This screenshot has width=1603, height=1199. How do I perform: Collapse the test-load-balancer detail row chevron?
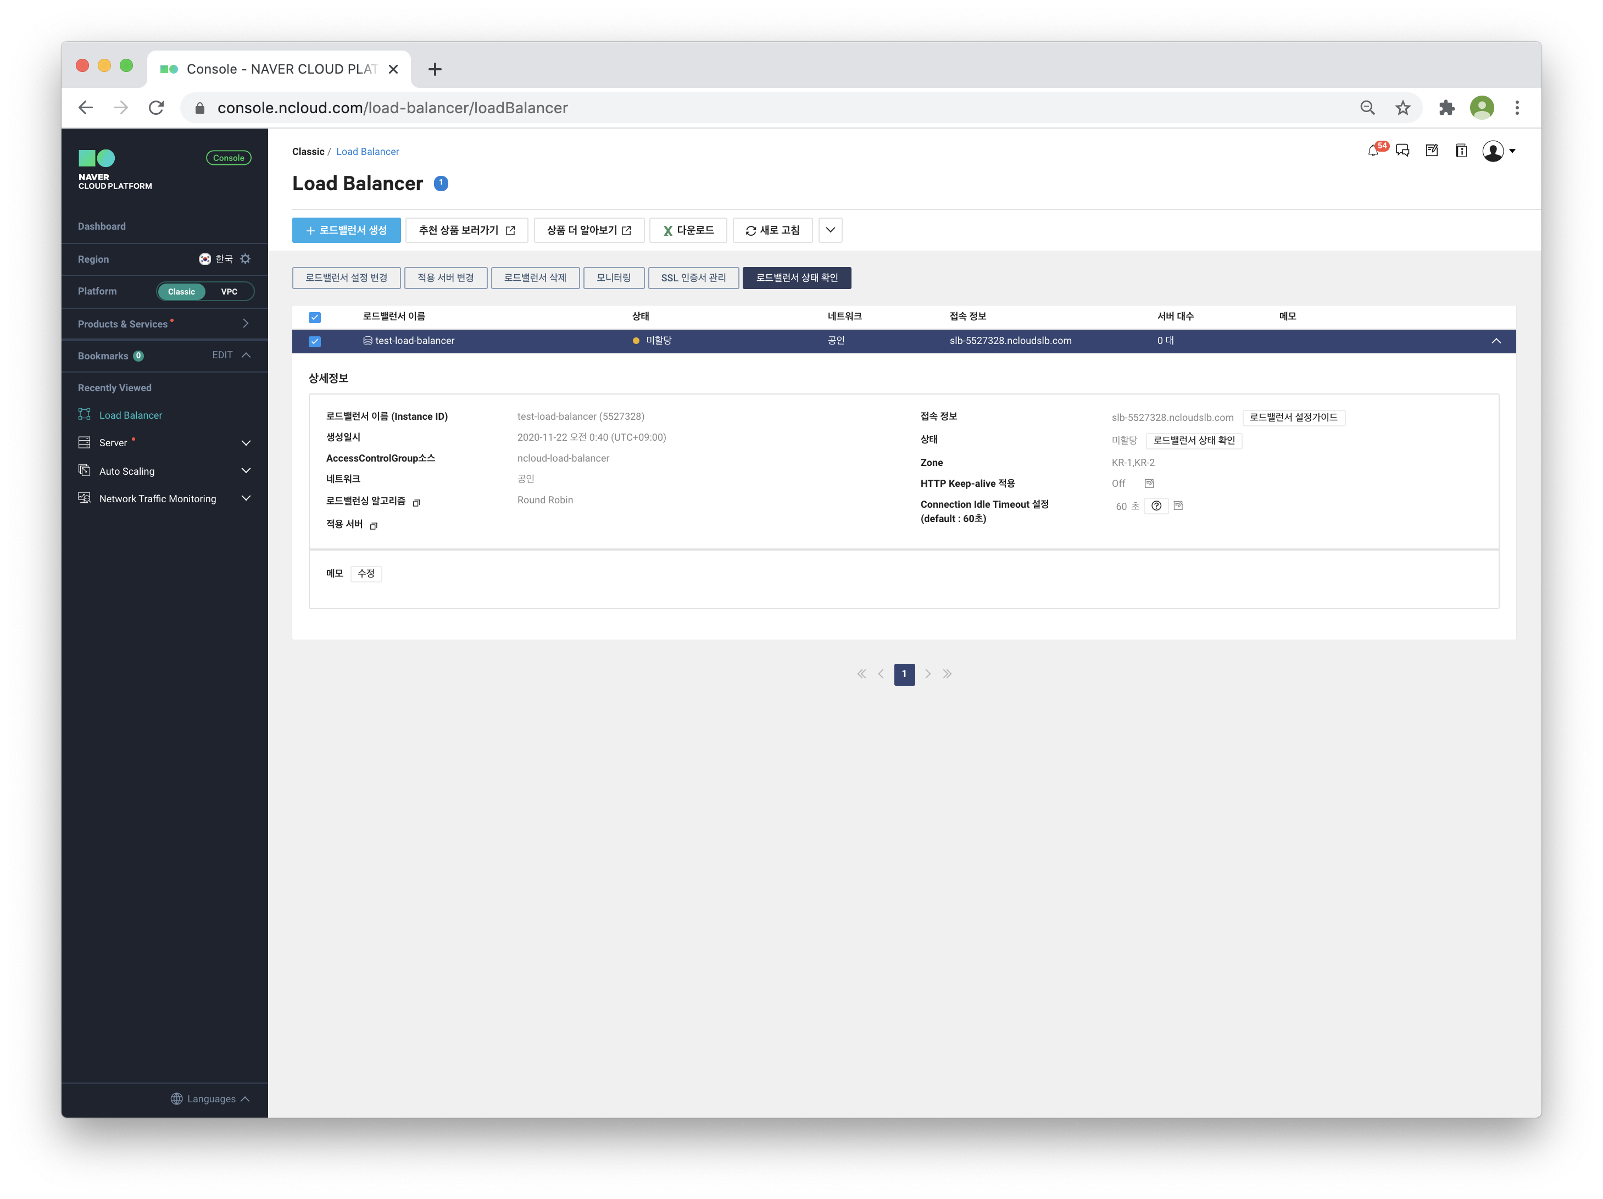tap(1496, 341)
